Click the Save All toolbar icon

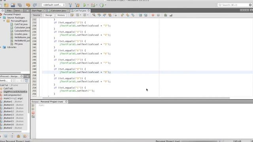click(x=20, y=5)
